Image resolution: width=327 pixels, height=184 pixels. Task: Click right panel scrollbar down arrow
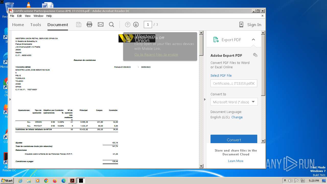[x=263, y=141]
